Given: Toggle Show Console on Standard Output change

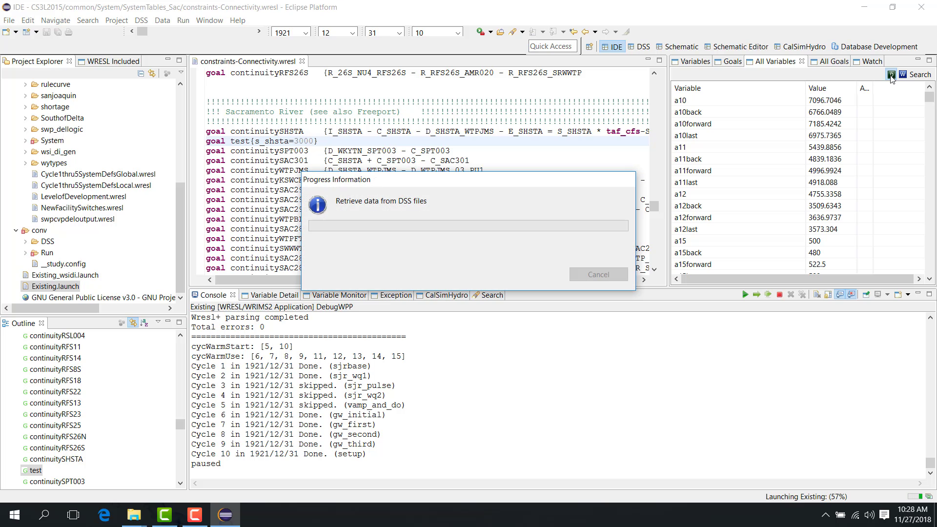Looking at the screenshot, I should tap(840, 295).
